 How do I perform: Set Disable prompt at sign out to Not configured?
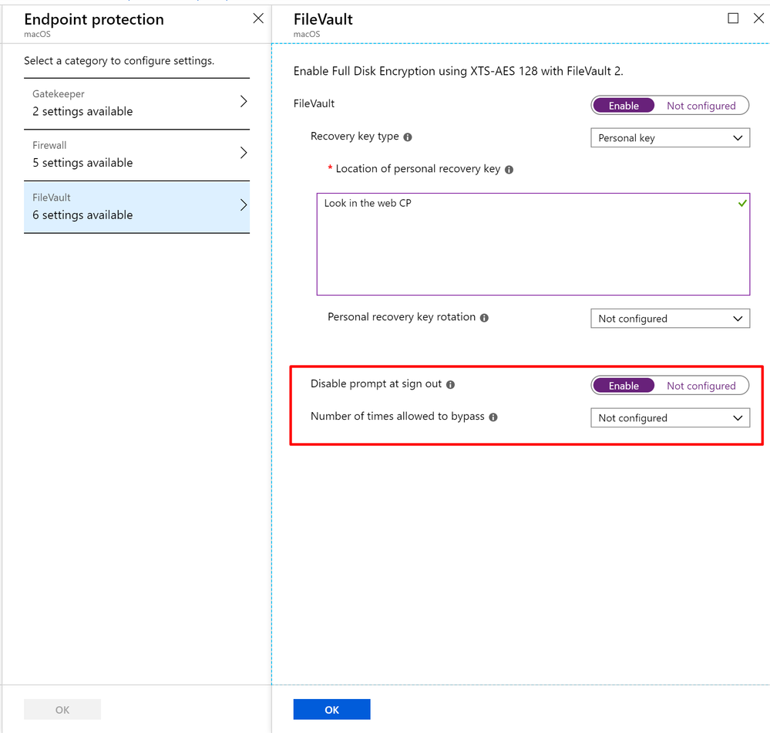tap(701, 386)
